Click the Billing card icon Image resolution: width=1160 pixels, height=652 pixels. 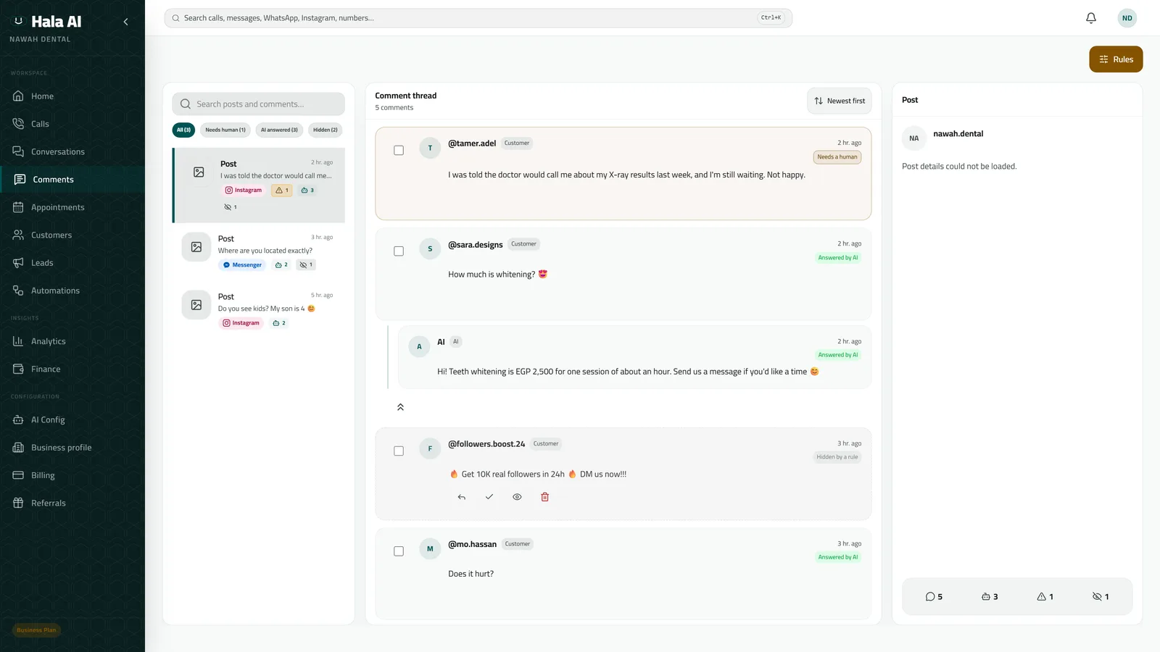coord(18,475)
